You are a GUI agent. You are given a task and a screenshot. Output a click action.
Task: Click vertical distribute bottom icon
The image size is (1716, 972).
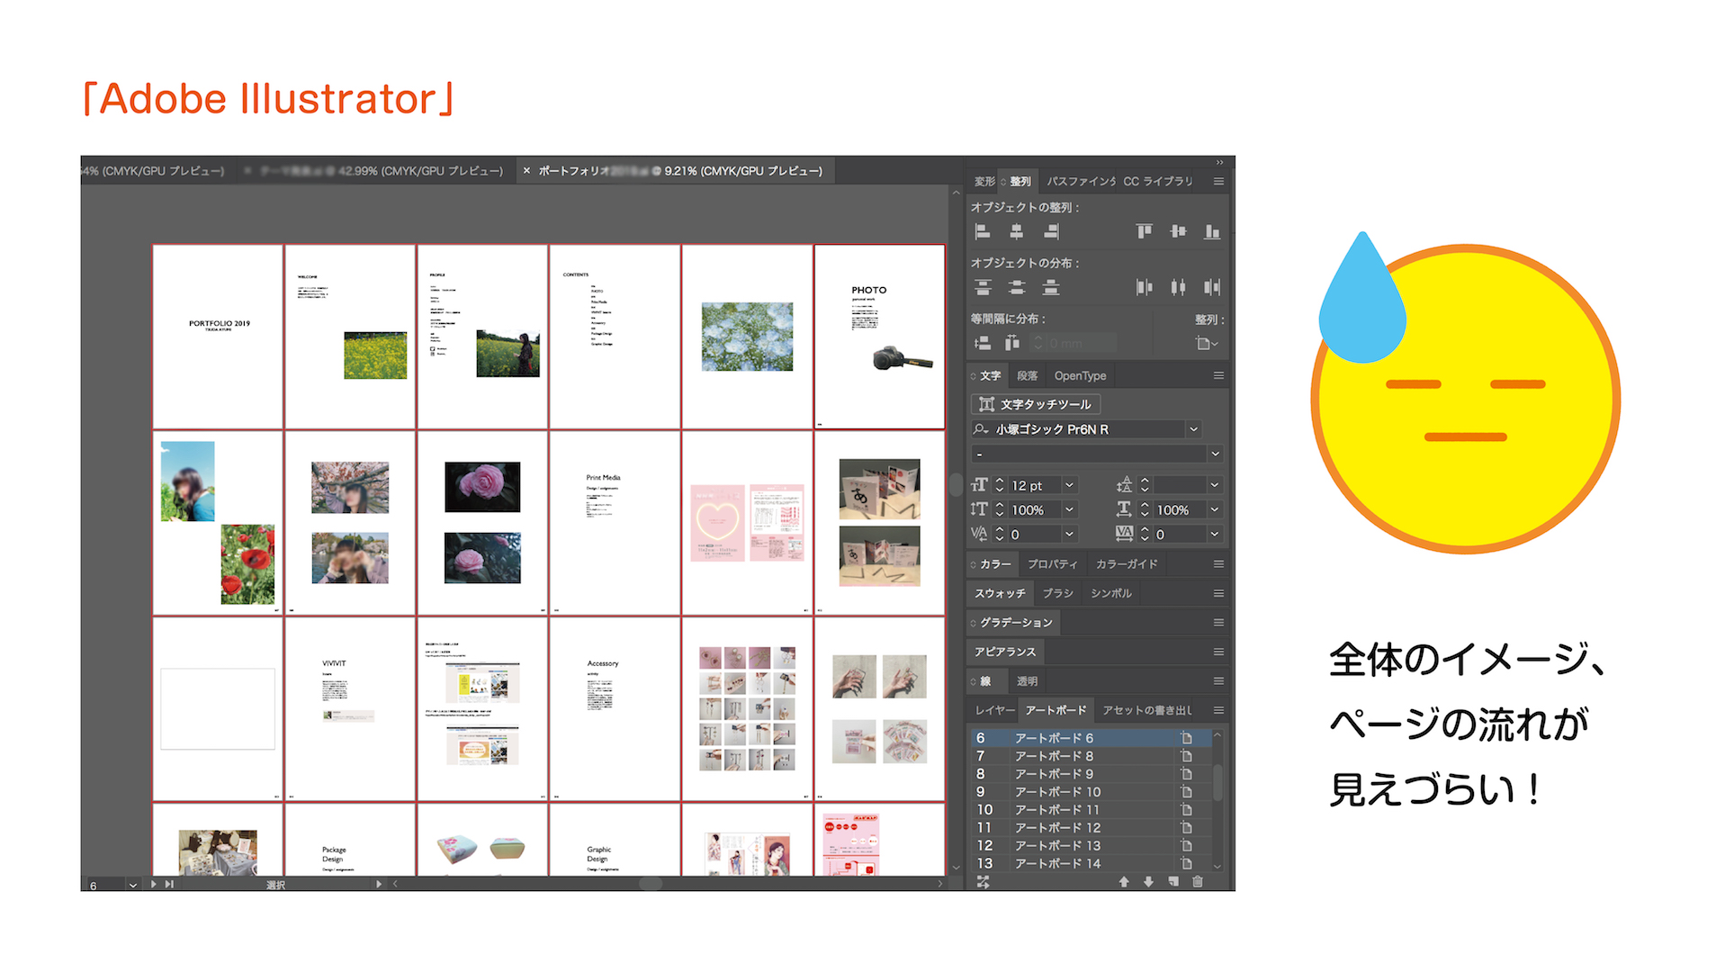[1050, 288]
